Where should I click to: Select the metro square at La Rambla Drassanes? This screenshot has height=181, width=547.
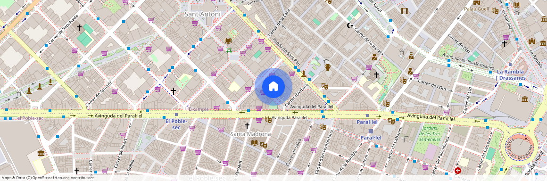tap(510, 65)
